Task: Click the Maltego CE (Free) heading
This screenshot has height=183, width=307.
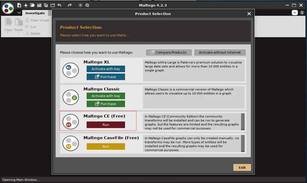Action: tap(104, 116)
